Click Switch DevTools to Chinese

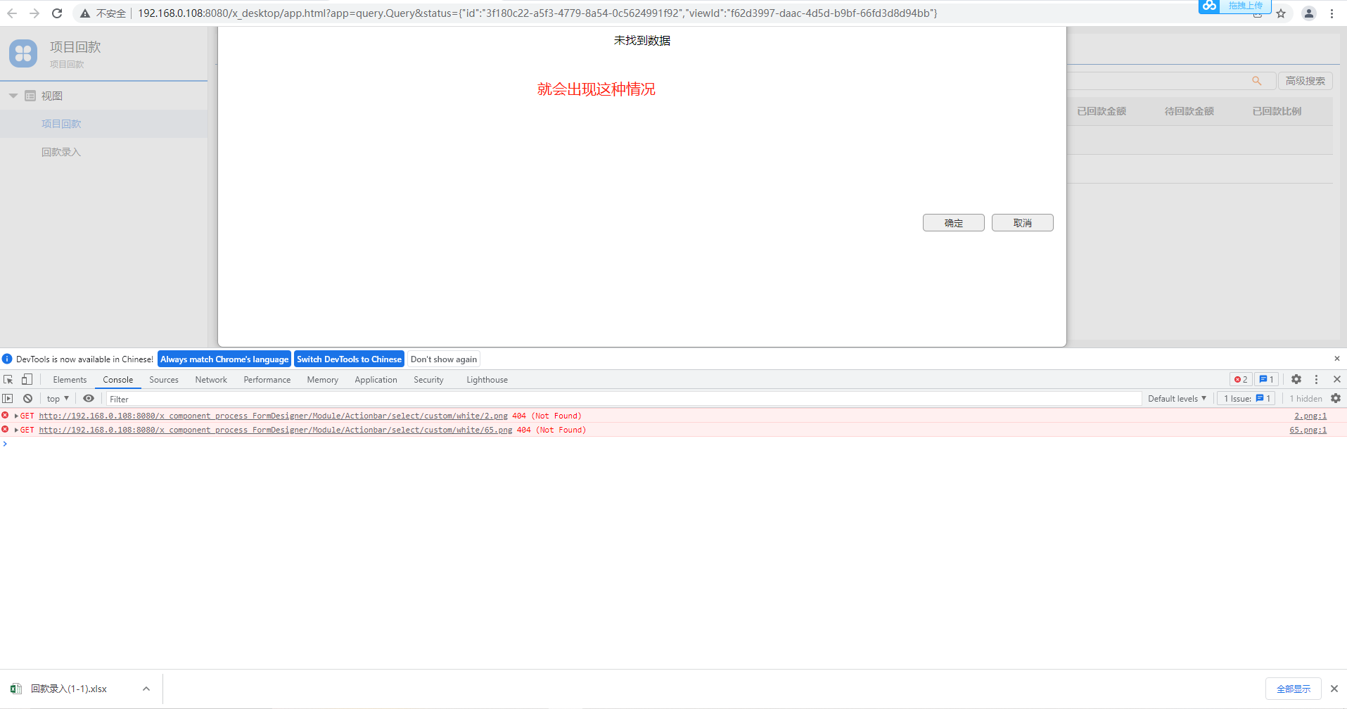(x=349, y=359)
